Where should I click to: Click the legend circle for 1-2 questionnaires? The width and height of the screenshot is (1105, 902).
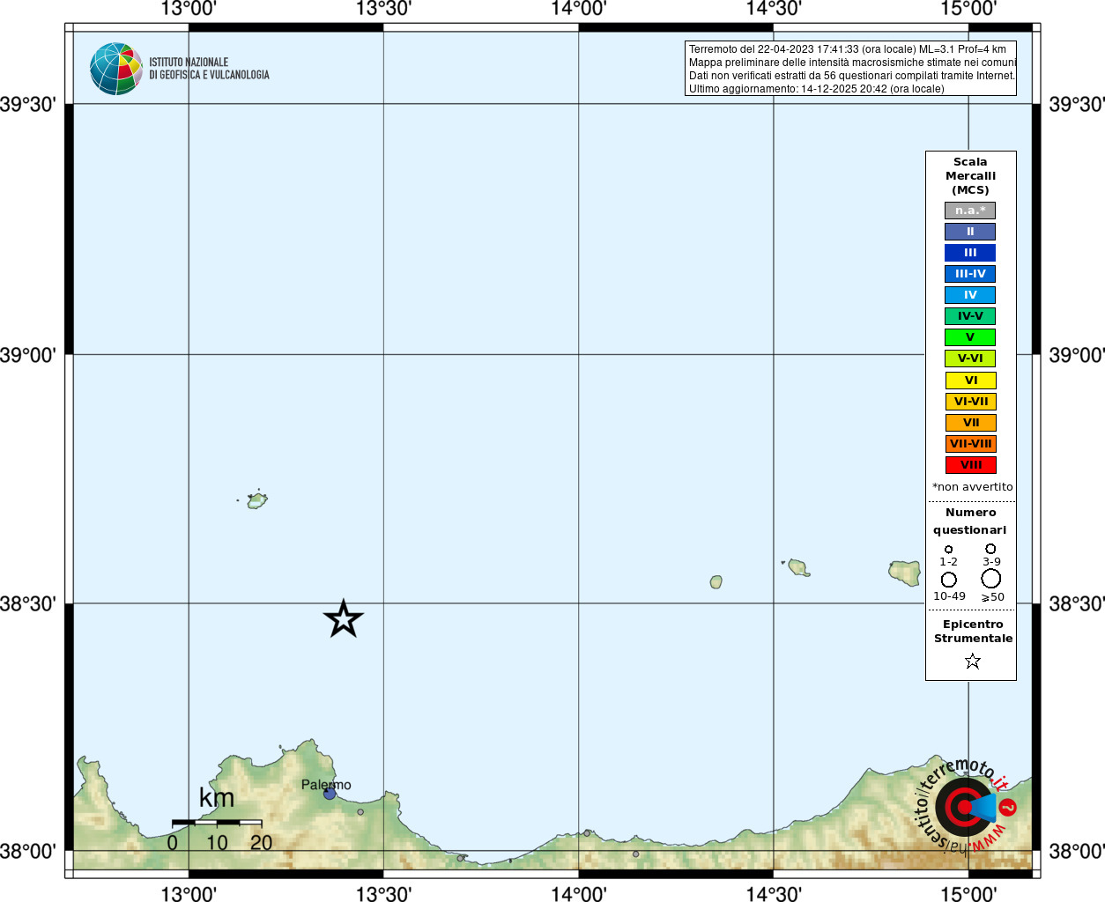coord(949,550)
